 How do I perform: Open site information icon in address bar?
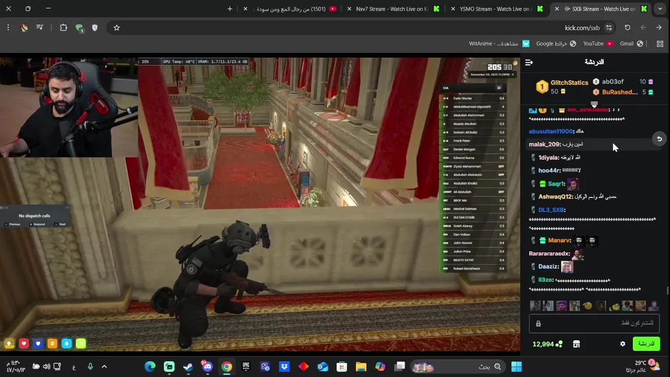click(x=609, y=28)
